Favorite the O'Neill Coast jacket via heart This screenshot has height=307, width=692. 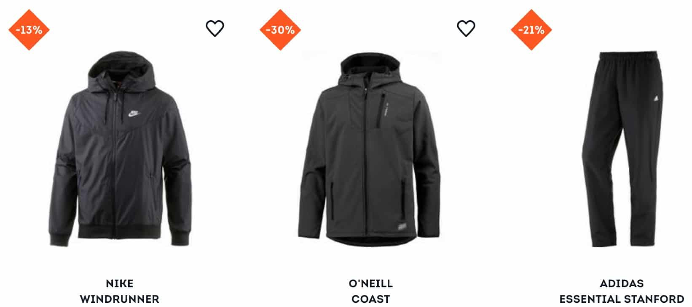point(466,29)
